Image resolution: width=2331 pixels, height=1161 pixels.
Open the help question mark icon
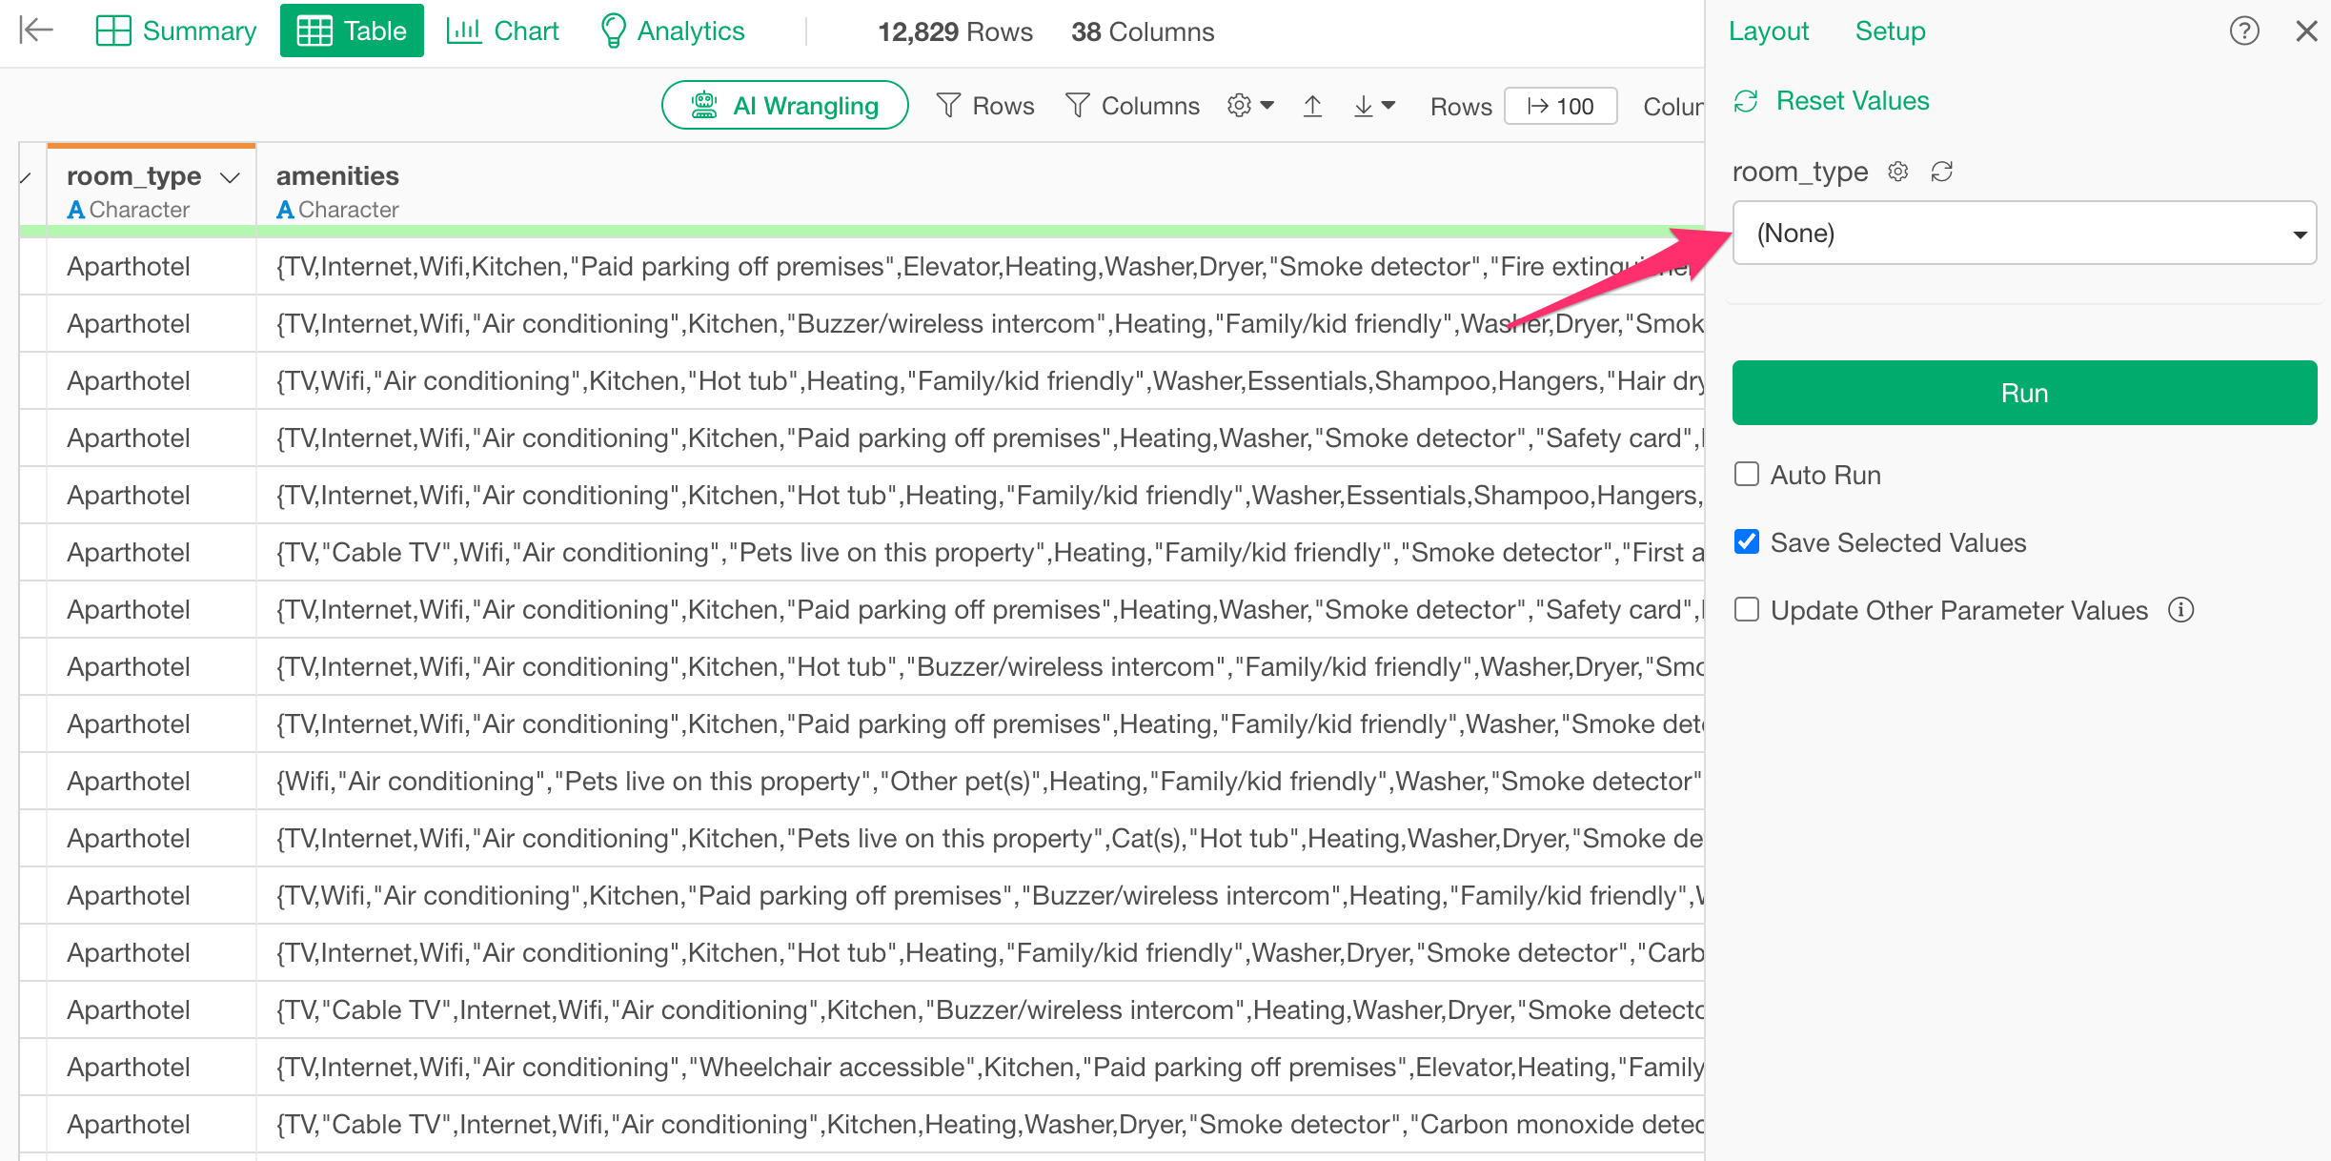2243,31
